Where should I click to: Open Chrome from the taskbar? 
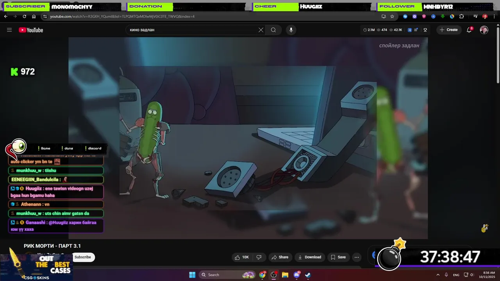pos(262,275)
